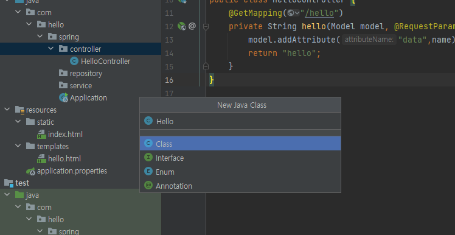The height and width of the screenshot is (235, 455).
Task: Click model.addAttribute call text on line 13
Action: tap(291, 40)
